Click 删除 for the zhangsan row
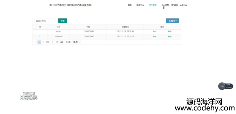Image resolution: width=236 pixels, height=114 pixels. pyautogui.click(x=170, y=37)
